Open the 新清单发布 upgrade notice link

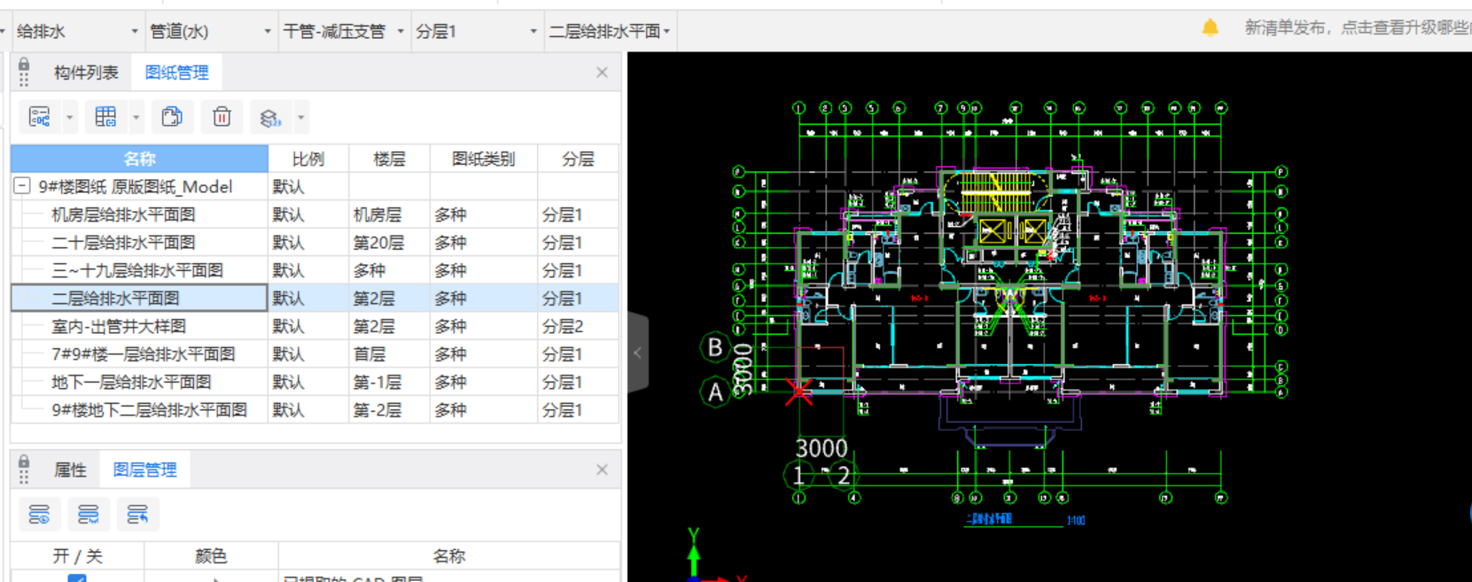(1356, 27)
